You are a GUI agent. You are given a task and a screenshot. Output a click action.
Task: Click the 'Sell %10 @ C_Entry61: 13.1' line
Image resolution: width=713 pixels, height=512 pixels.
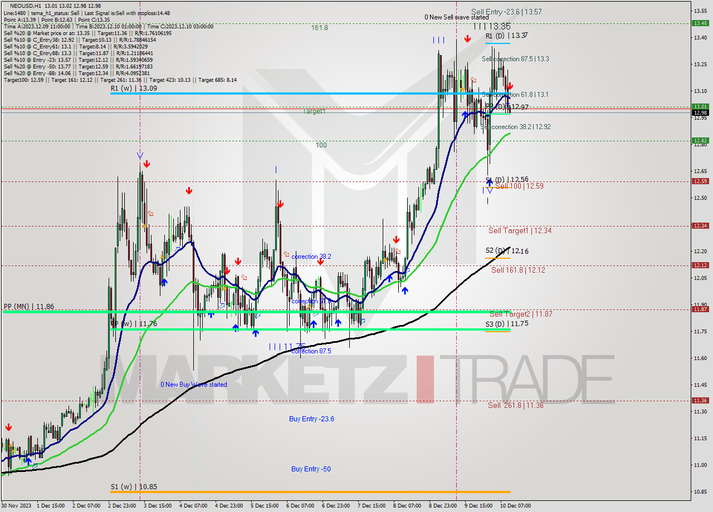pos(75,46)
